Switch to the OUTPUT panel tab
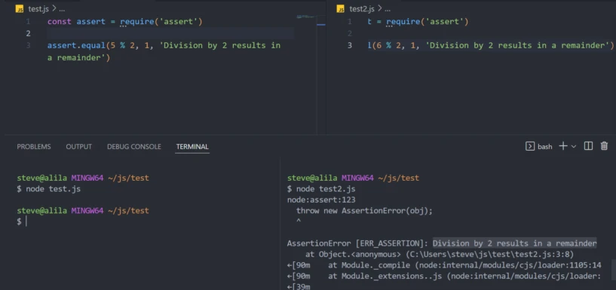This screenshot has height=290, width=616. (x=78, y=147)
